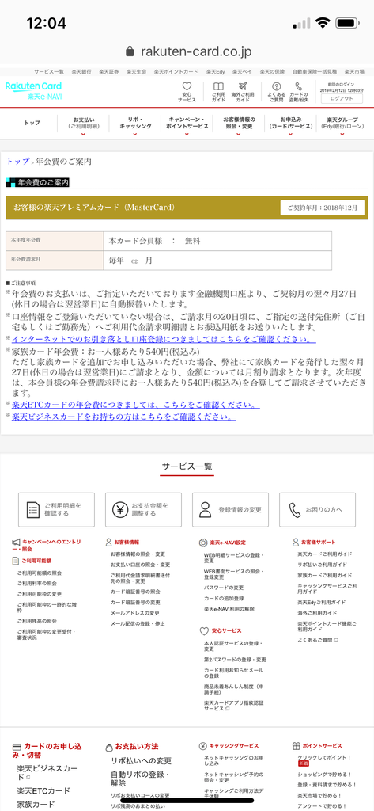Click the ログアウト button
374x811 pixels.
pos(342,99)
